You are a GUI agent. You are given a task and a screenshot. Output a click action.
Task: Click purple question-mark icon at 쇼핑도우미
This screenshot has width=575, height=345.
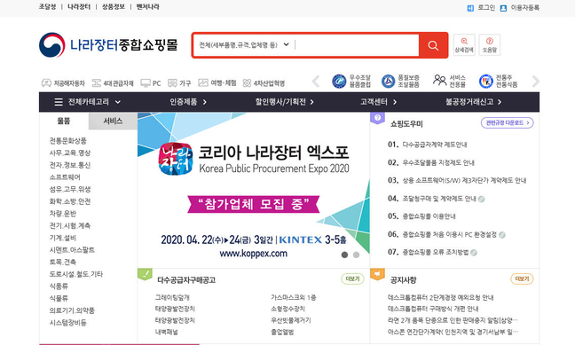click(377, 118)
